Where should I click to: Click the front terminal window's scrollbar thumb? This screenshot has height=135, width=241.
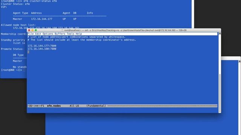pyautogui.click(x=220, y=93)
